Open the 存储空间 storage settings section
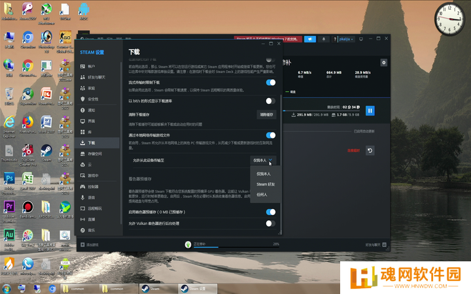Image resolution: width=471 pixels, height=294 pixels. 98,154
